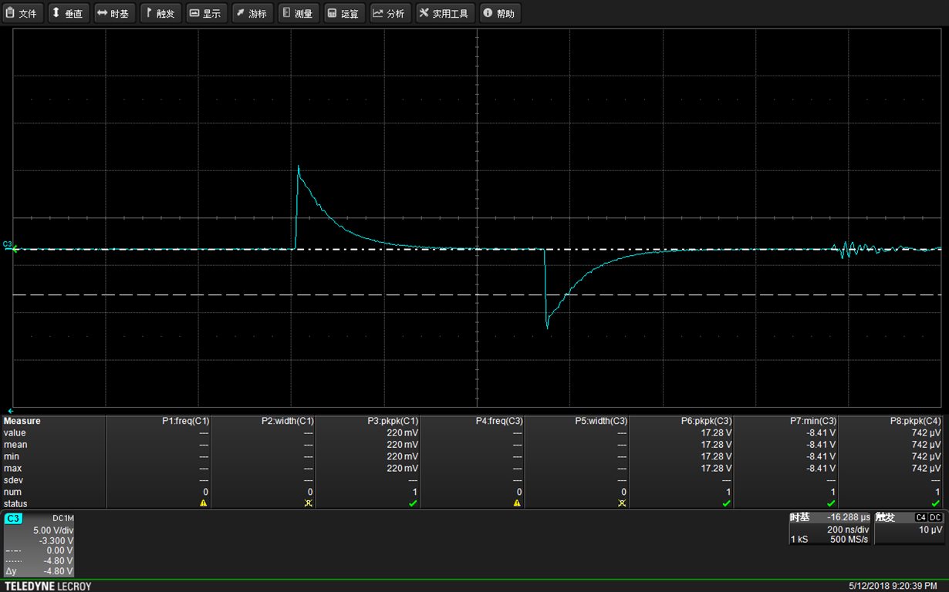
Task: Click the P8 green checkmark status
Action: pos(936,503)
